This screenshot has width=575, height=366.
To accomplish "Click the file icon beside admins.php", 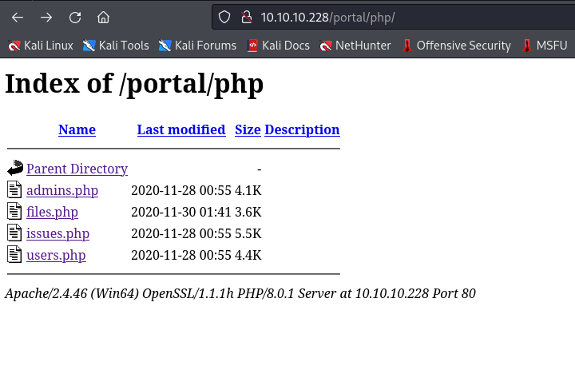I will (x=14, y=190).
